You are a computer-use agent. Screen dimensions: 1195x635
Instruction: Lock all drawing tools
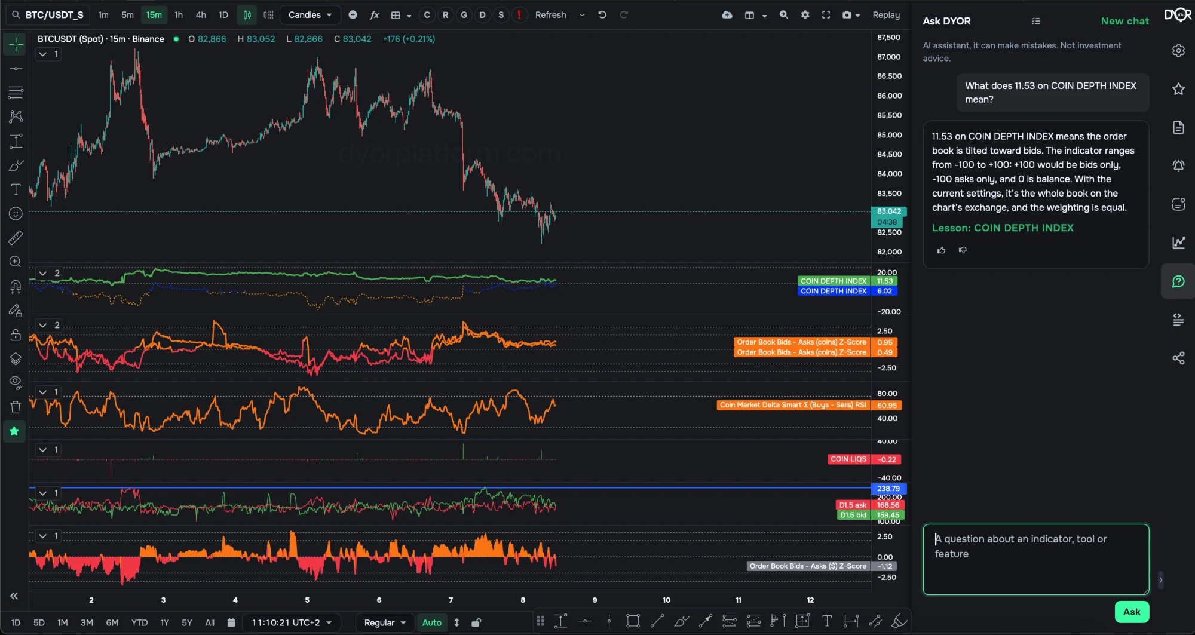[x=16, y=335]
